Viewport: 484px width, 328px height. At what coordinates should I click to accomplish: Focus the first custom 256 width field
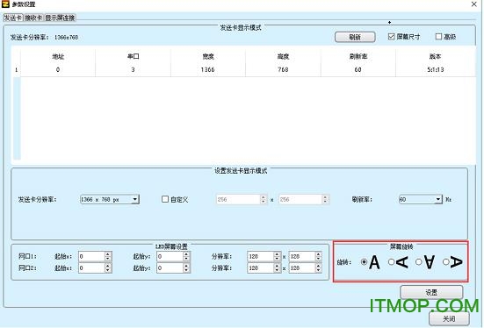238,199
